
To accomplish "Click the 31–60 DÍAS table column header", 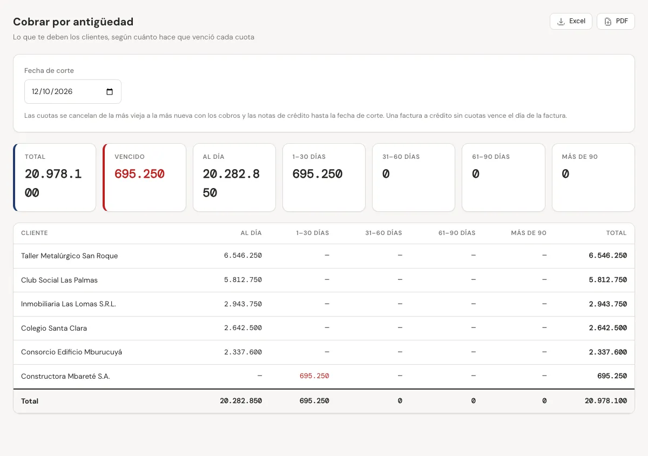I will coord(384,233).
